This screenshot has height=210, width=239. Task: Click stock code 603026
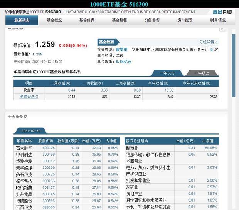click(49, 148)
